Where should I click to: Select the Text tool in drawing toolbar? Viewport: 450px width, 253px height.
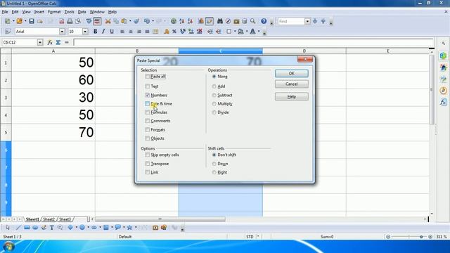[51, 228]
